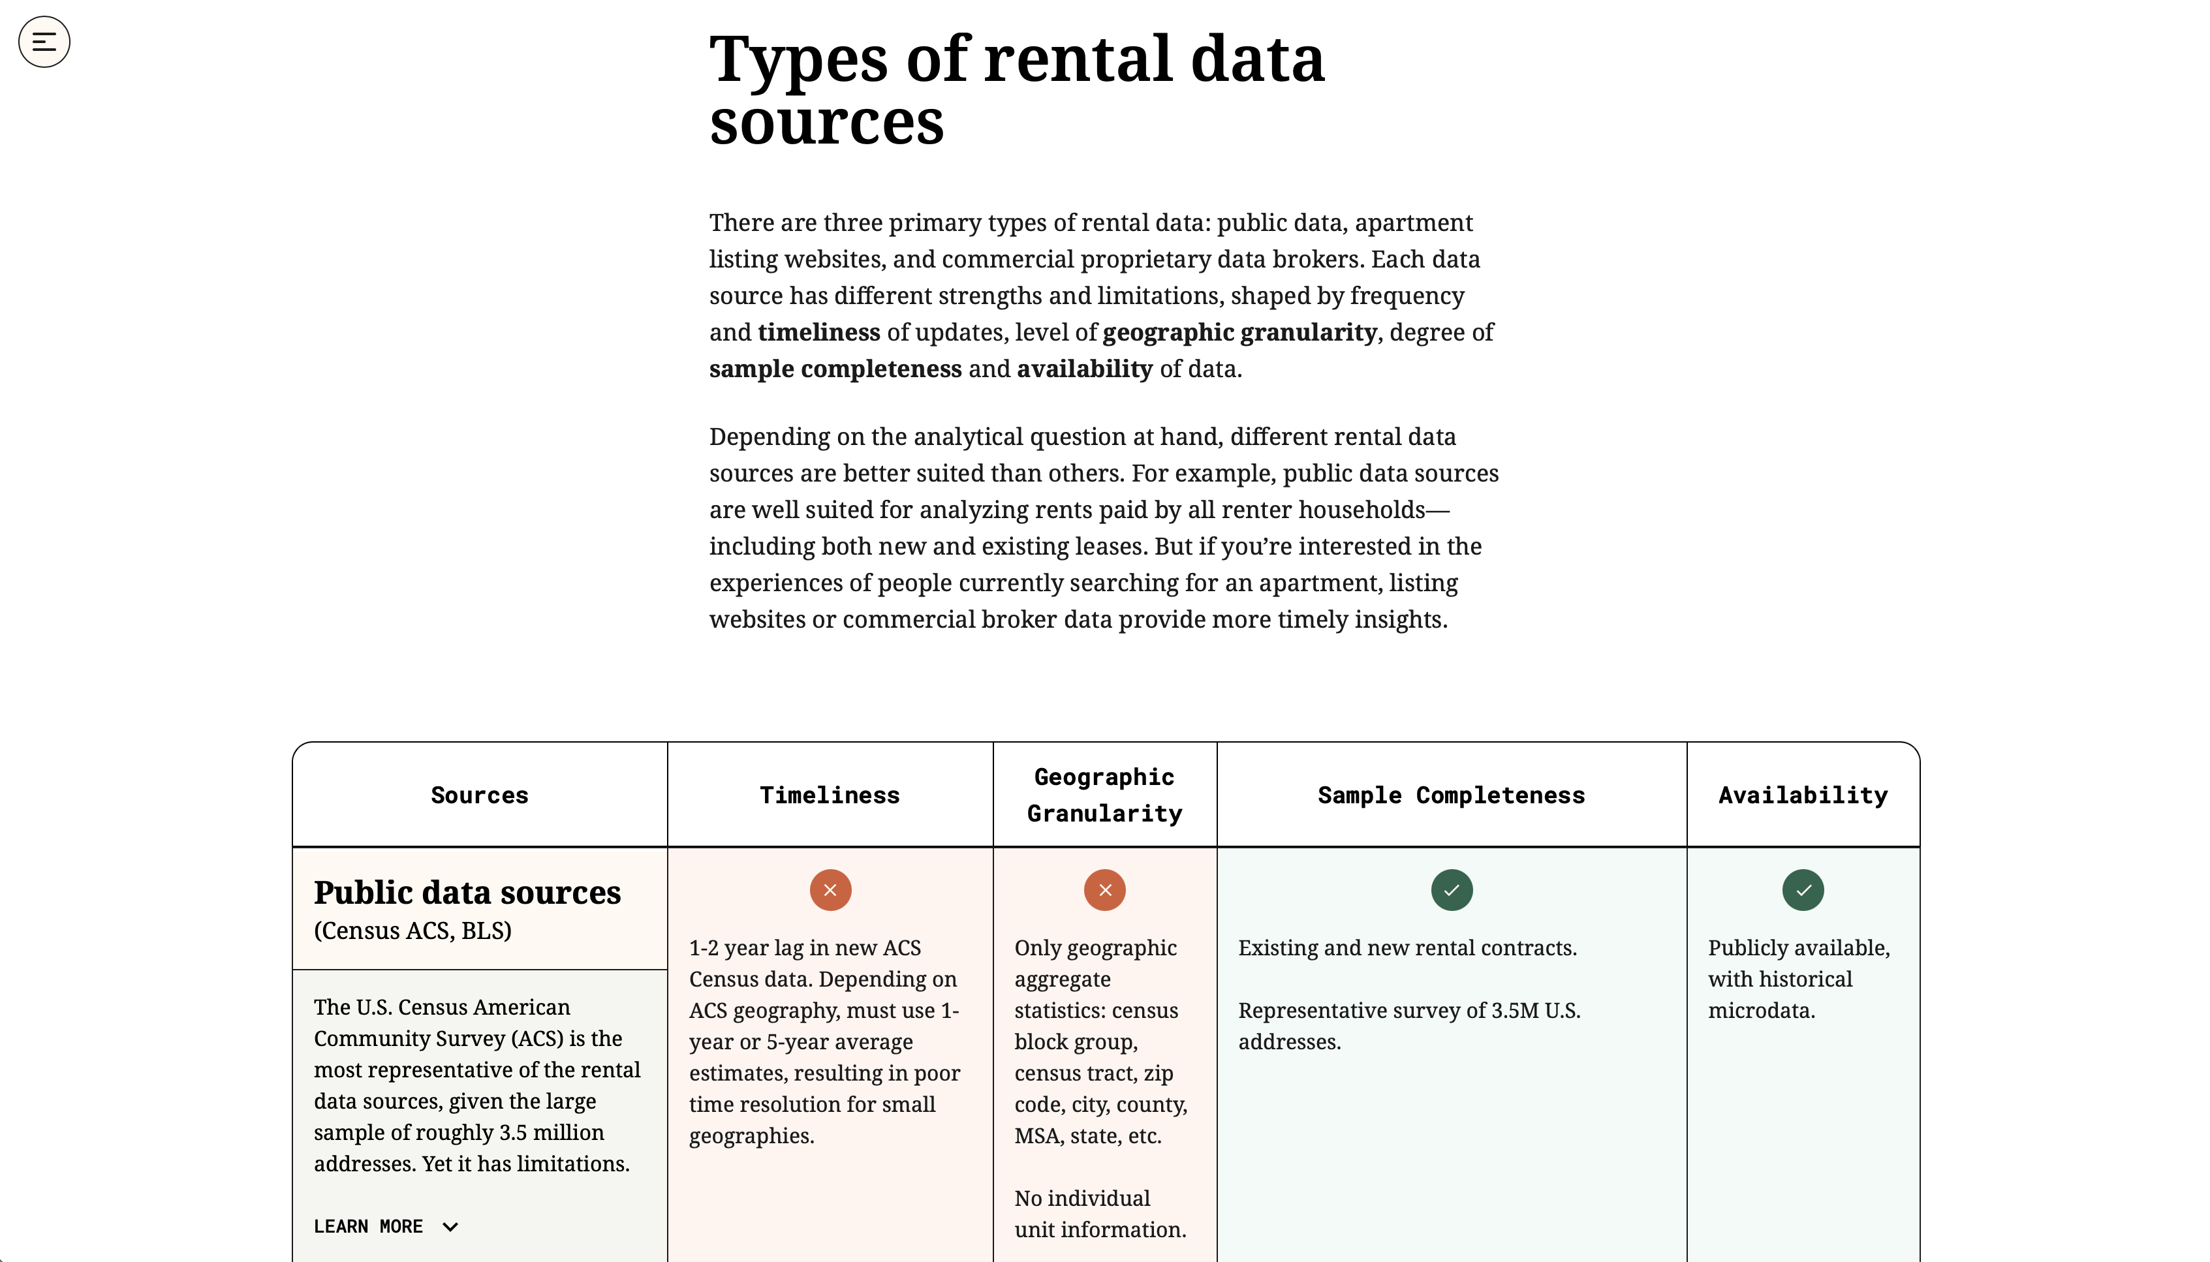2210x1262 pixels.
Task: Click the bold geographic granularity text in the paragraph
Action: pos(1239,332)
